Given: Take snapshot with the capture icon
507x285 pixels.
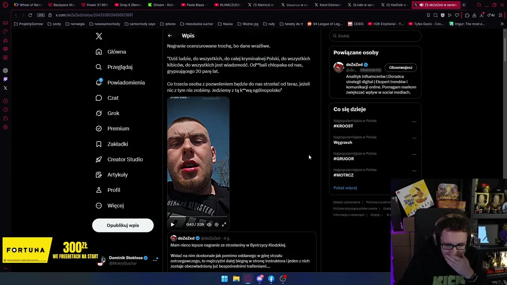Looking at the screenshot, I should coord(435,15).
